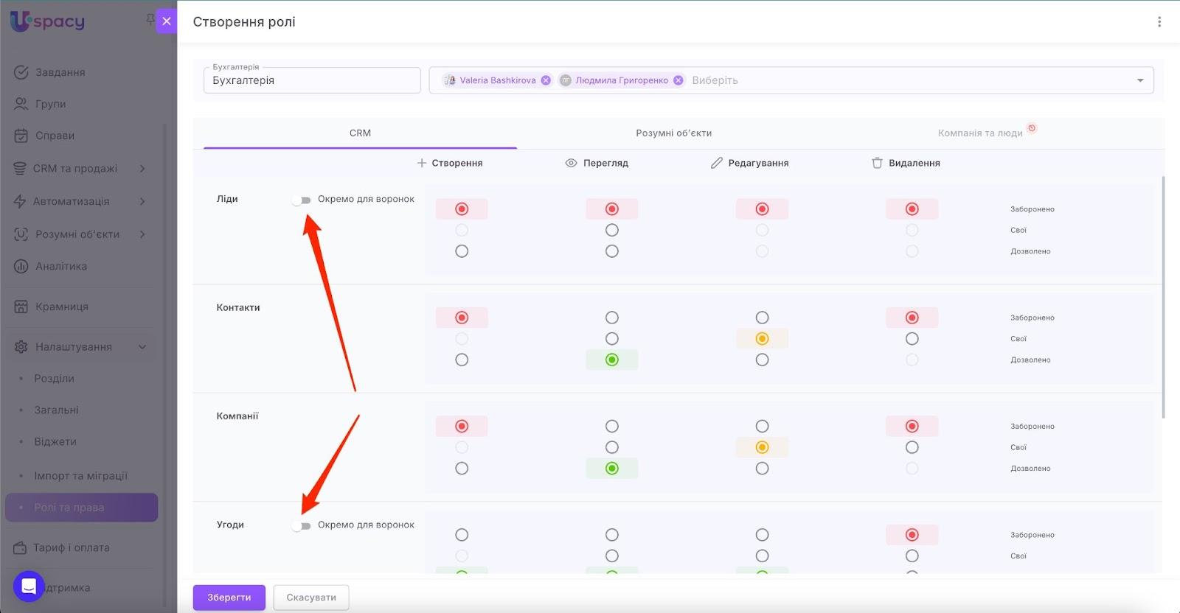
Task: Remove Людмила Григоренко from selected users
Action: [x=678, y=80]
